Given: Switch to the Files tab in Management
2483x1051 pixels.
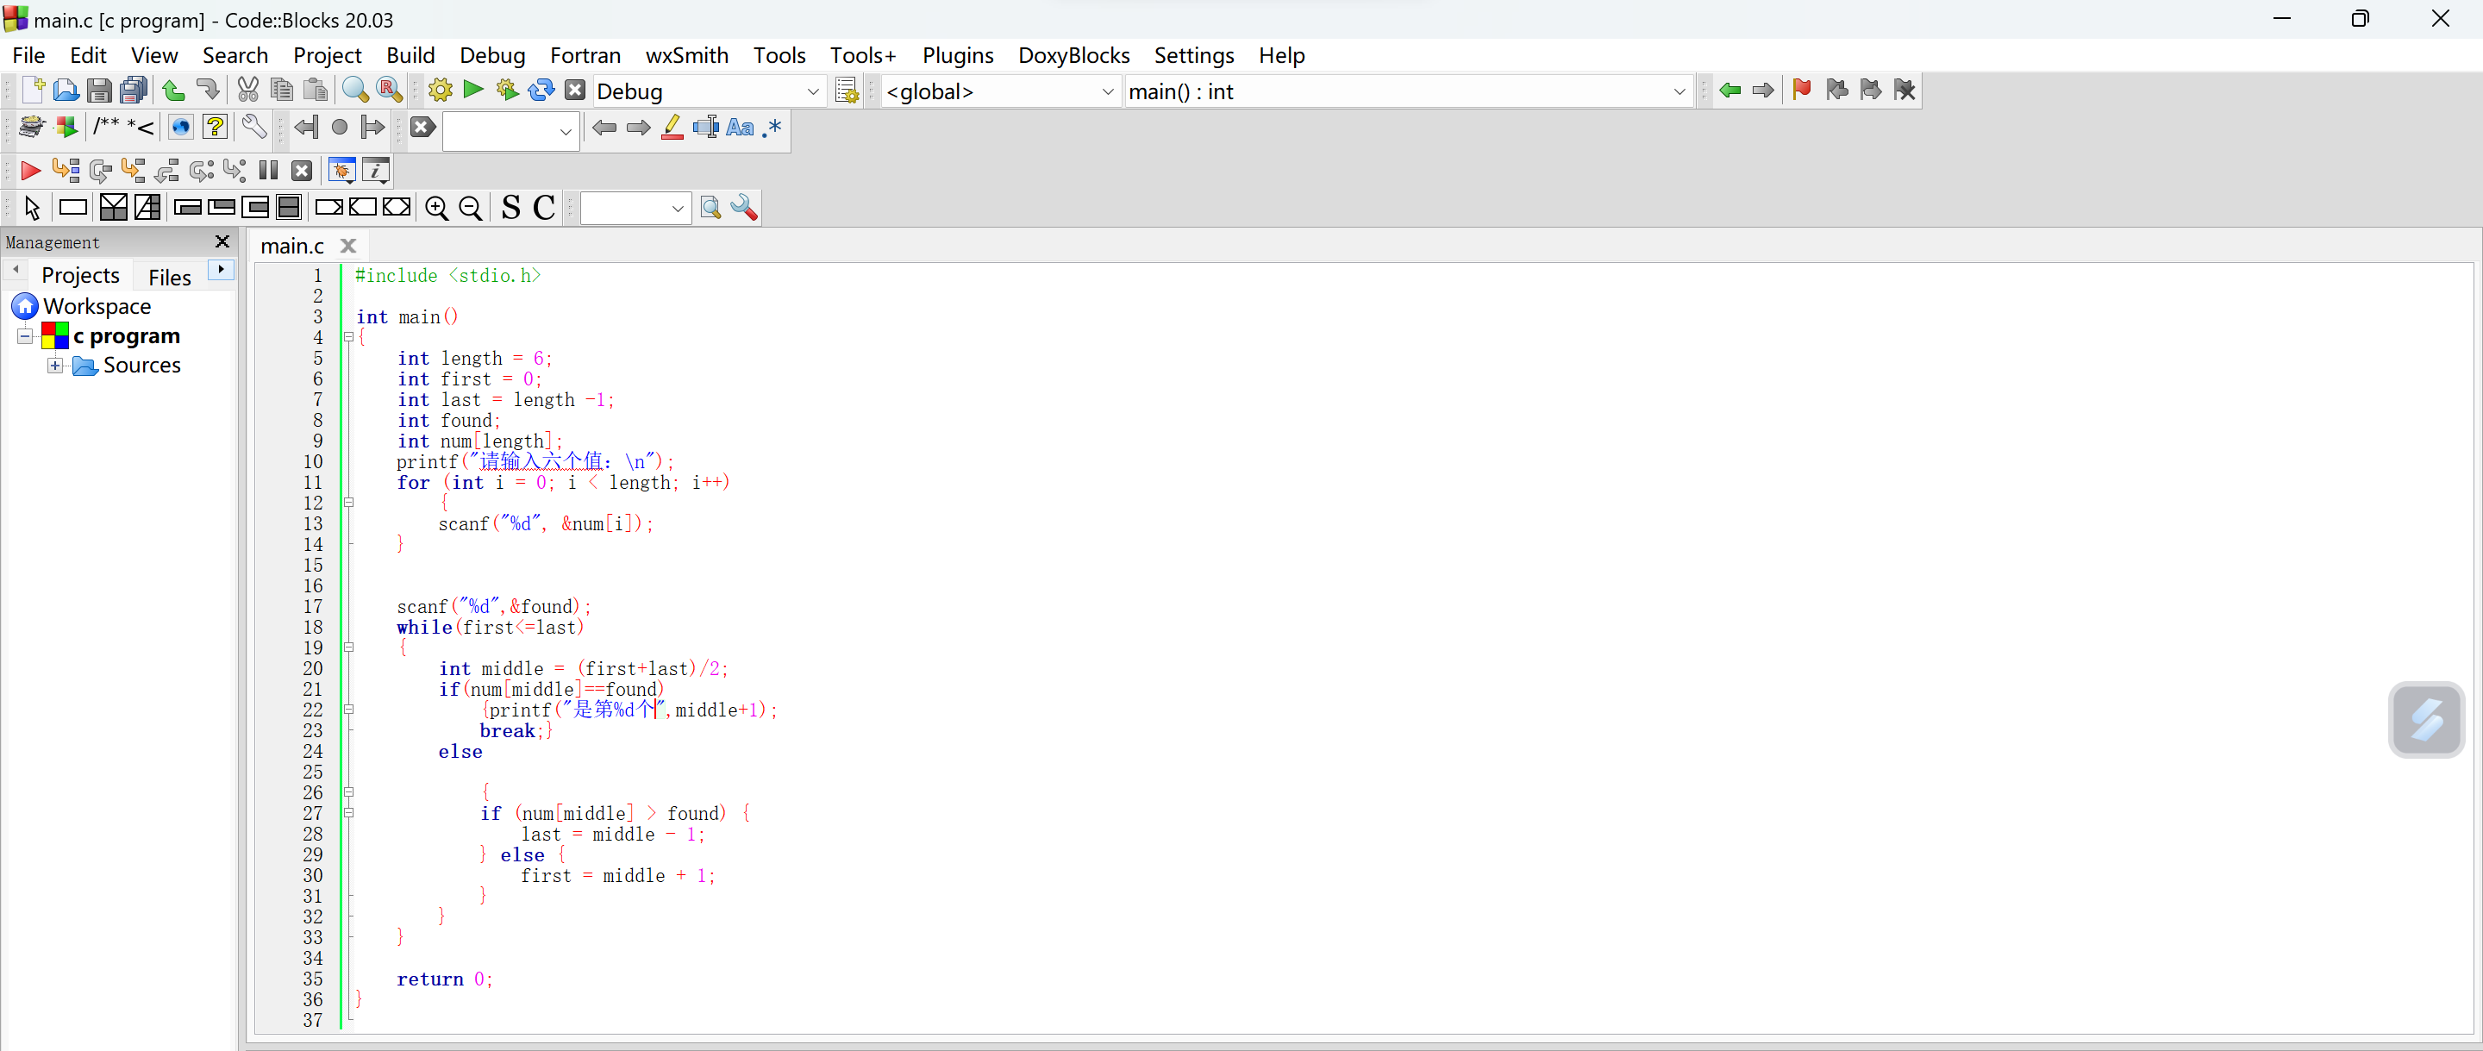Looking at the screenshot, I should click(x=170, y=277).
